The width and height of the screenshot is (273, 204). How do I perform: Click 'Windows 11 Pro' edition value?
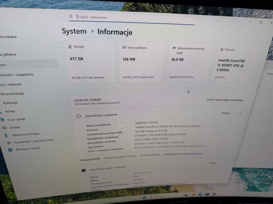[142, 173]
